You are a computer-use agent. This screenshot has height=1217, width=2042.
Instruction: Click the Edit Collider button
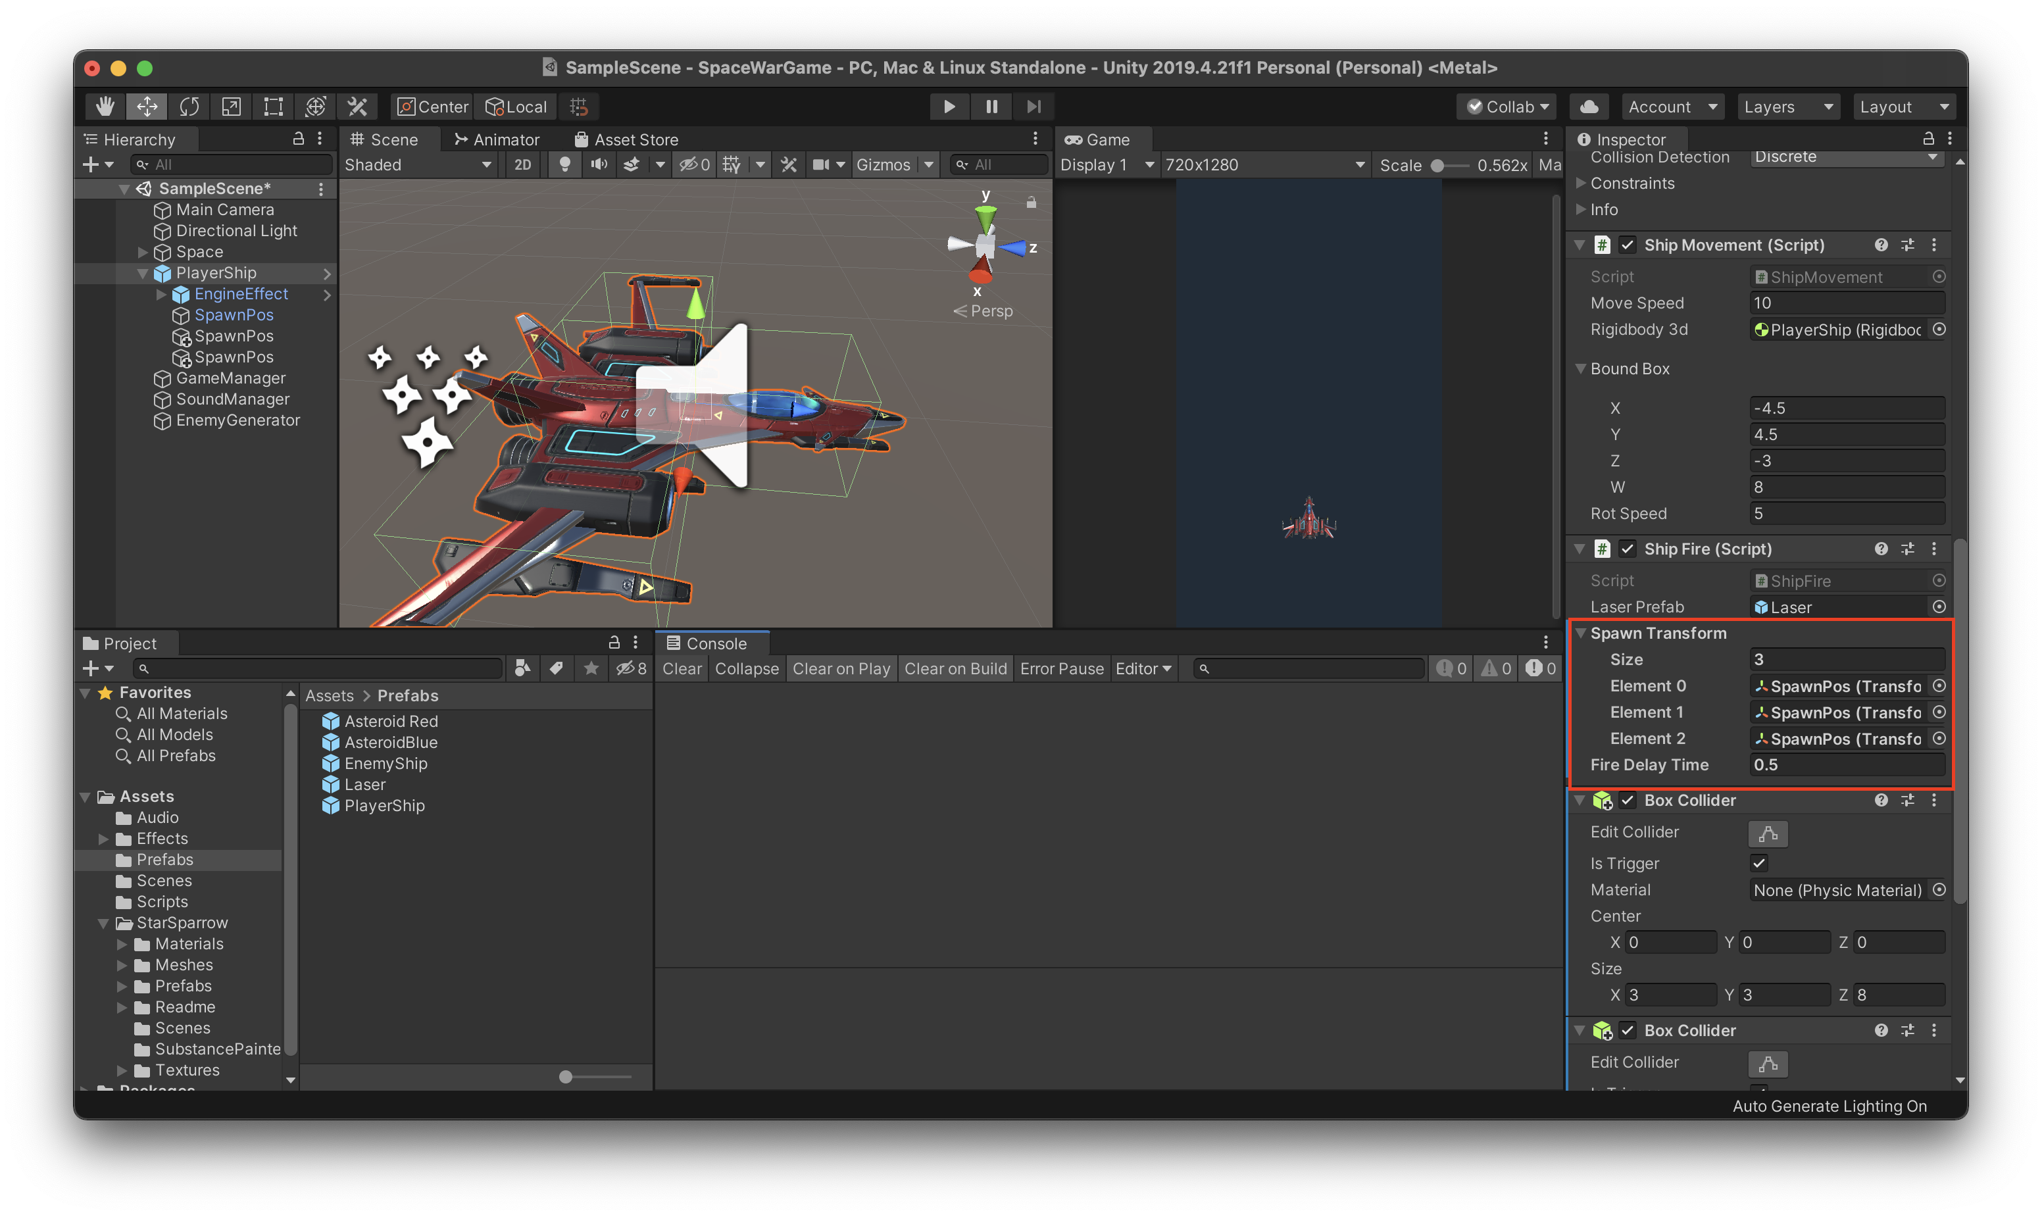tap(1767, 833)
